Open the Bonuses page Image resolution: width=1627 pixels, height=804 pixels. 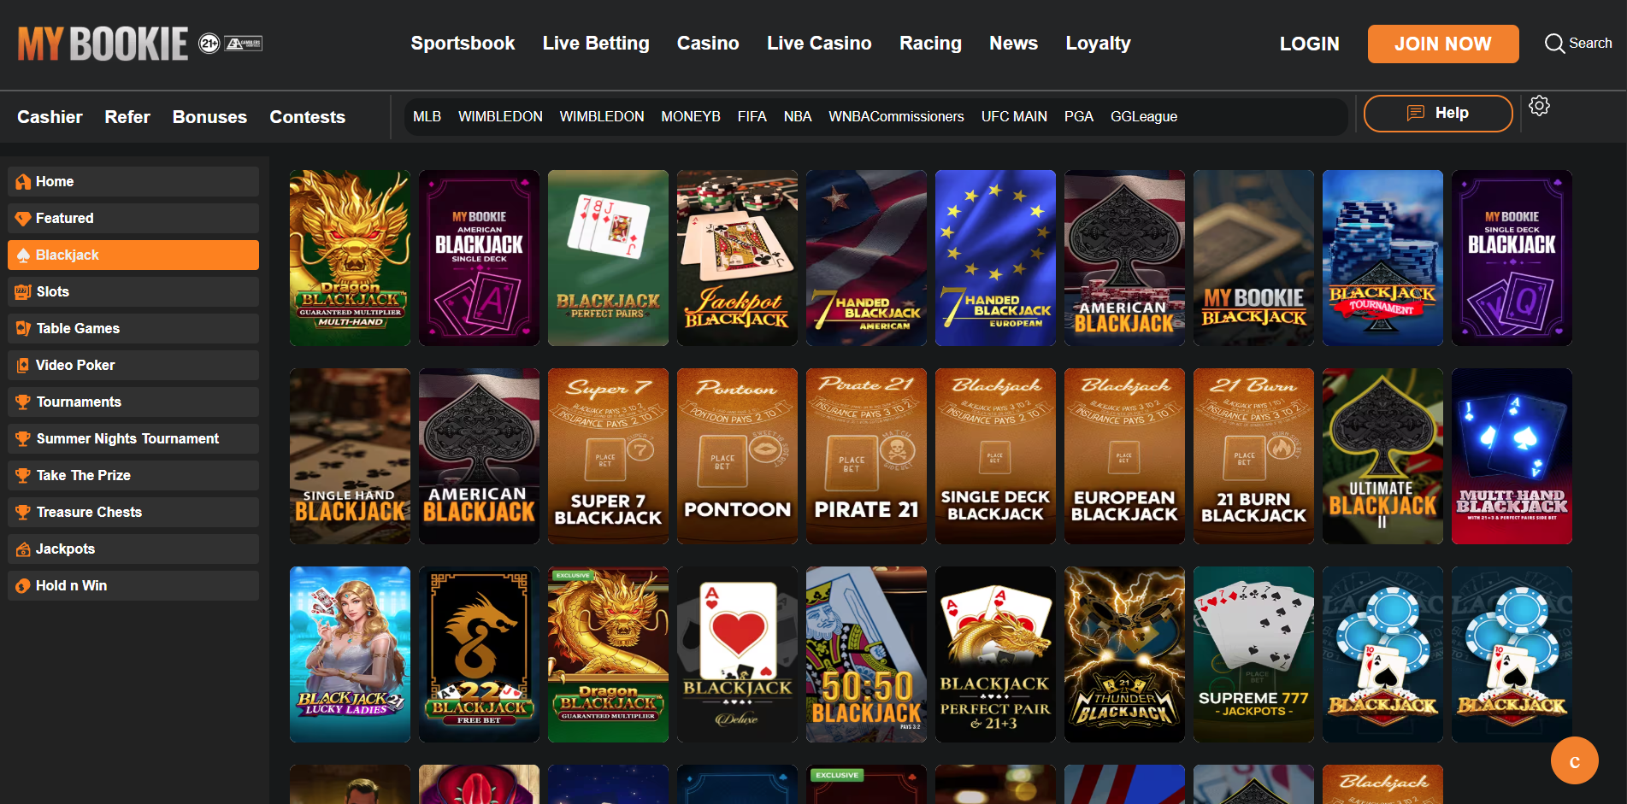tap(209, 117)
